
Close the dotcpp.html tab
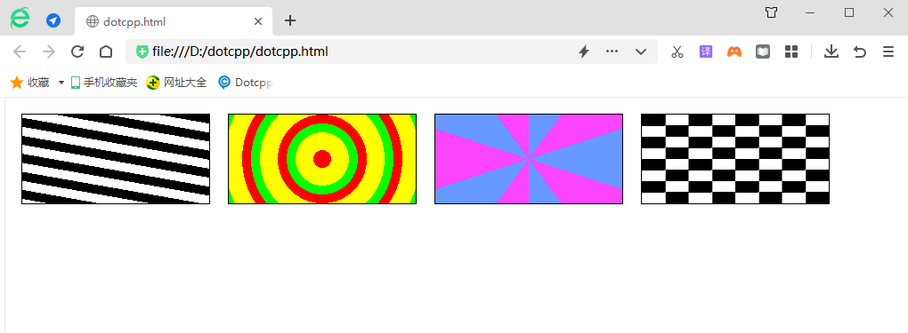[258, 21]
